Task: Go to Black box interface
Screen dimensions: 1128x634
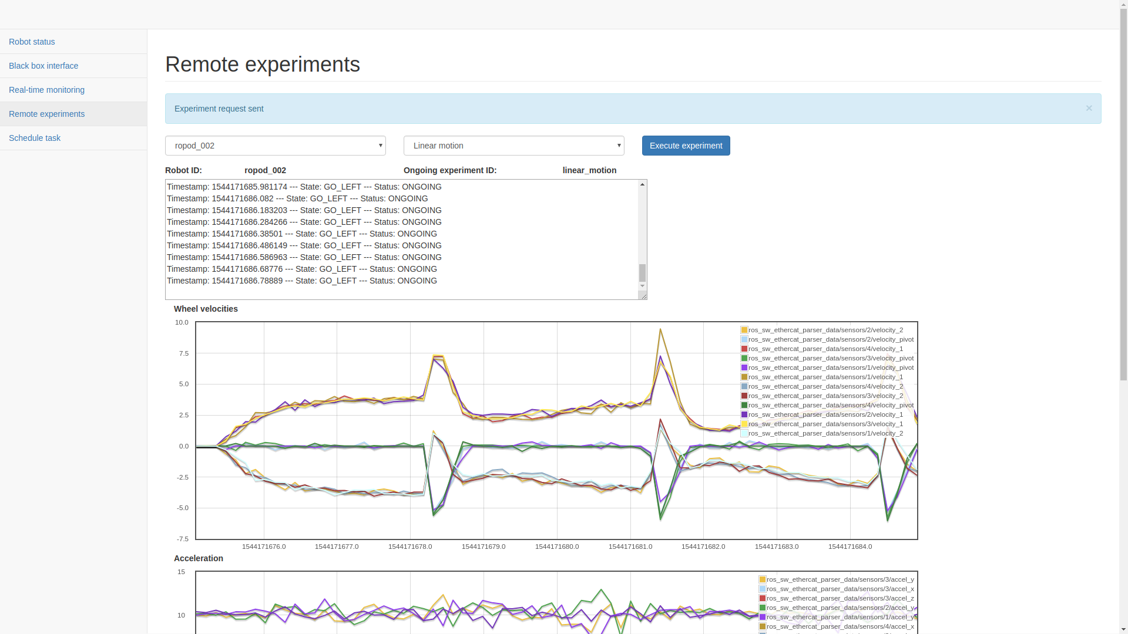Action: pyautogui.click(x=43, y=66)
